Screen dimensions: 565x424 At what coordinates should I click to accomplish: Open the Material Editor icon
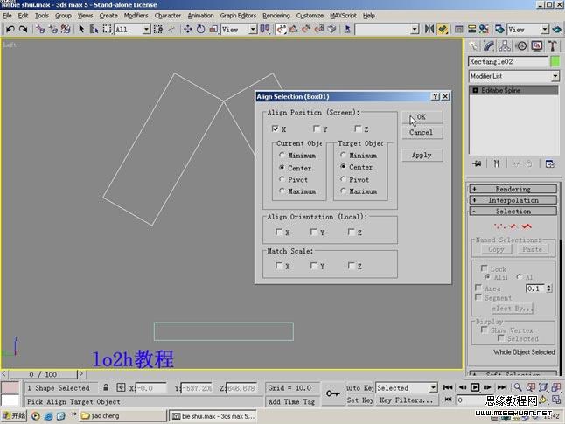(484, 29)
